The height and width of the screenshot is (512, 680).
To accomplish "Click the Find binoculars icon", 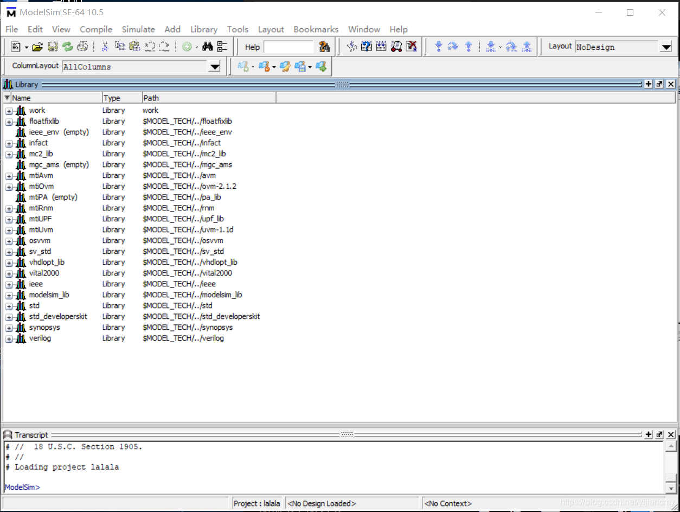I will coord(208,47).
